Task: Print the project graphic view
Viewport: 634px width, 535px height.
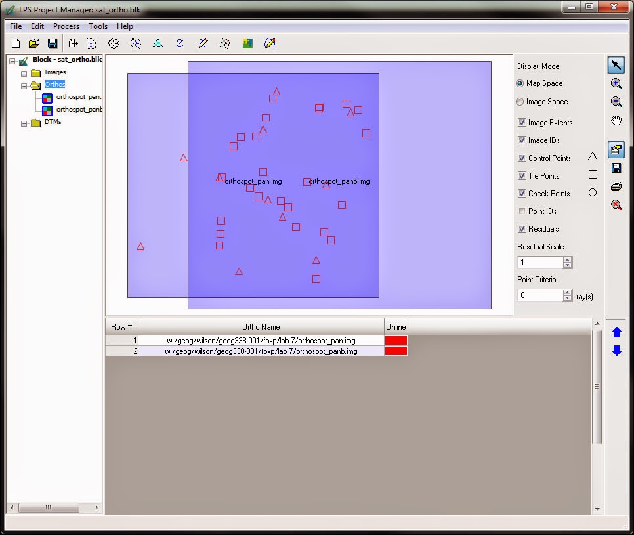Action: coord(616,186)
